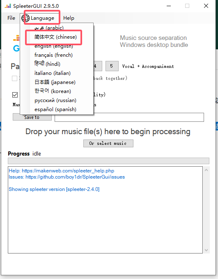Click the globe icon beside Language
This screenshot has height=279, width=218.
click(25, 18)
